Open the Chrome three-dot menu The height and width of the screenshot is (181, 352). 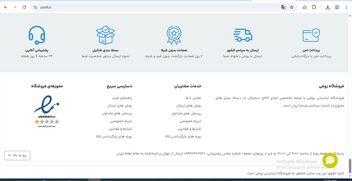pos(346,7)
